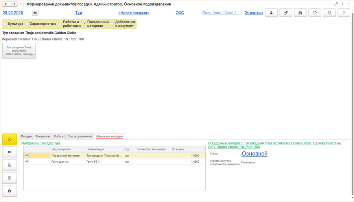Click the Ед. column header
354x202 pixels.
click(129, 149)
